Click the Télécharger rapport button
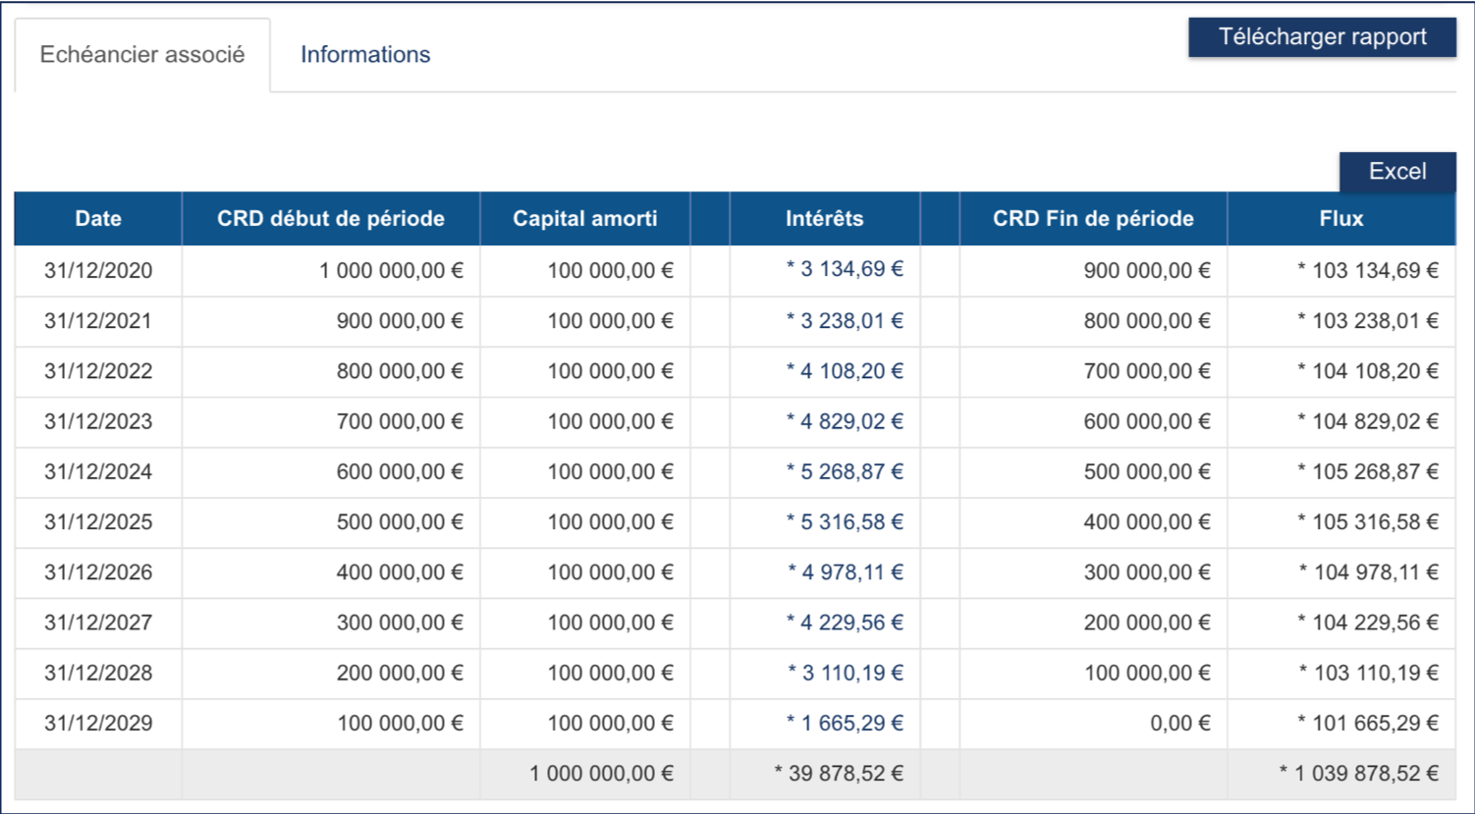This screenshot has height=814, width=1475. [x=1322, y=37]
